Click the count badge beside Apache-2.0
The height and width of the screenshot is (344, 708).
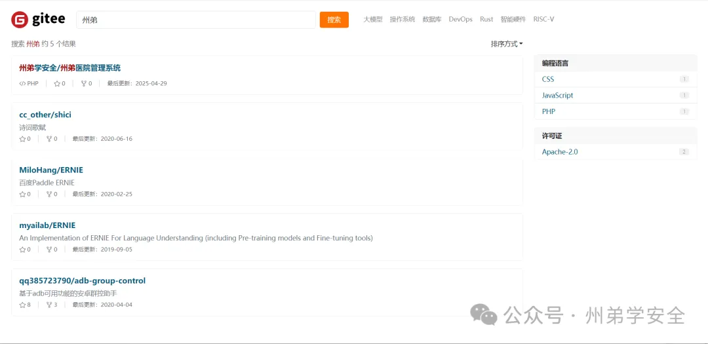tap(684, 152)
